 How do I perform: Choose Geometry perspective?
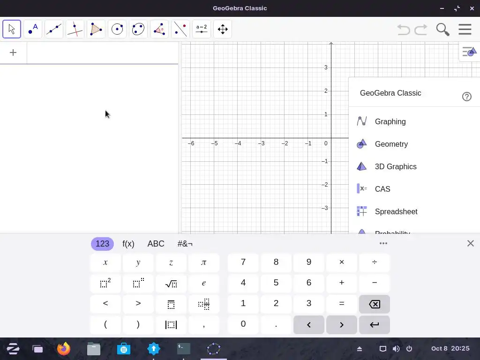point(414,144)
